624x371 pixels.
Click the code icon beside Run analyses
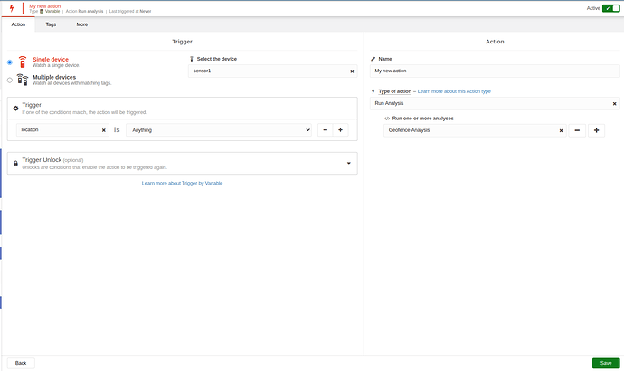click(387, 119)
